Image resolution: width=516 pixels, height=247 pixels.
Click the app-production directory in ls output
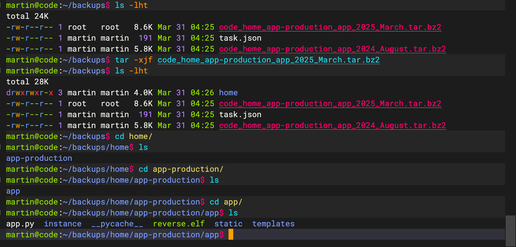click(x=39, y=158)
